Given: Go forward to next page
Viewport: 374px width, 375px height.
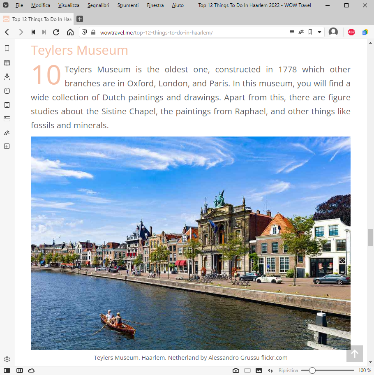Looking at the screenshot, I should (x=21, y=32).
